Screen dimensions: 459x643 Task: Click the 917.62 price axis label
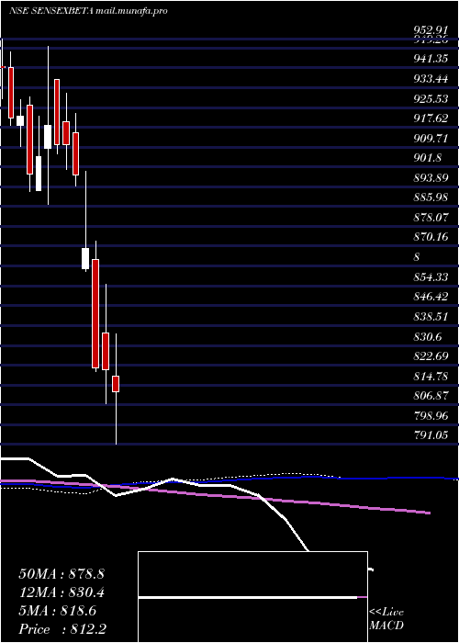431,118
